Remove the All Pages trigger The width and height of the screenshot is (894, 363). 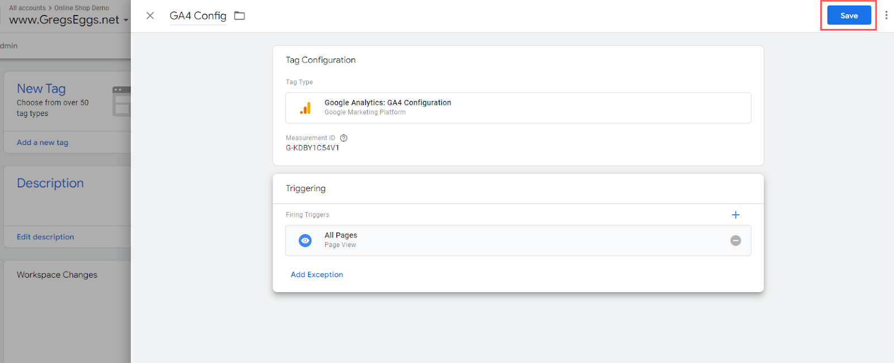click(x=735, y=240)
